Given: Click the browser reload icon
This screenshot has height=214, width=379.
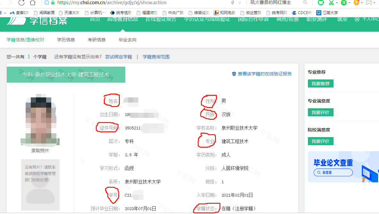Looking at the screenshot, I should tap(21, 3).
